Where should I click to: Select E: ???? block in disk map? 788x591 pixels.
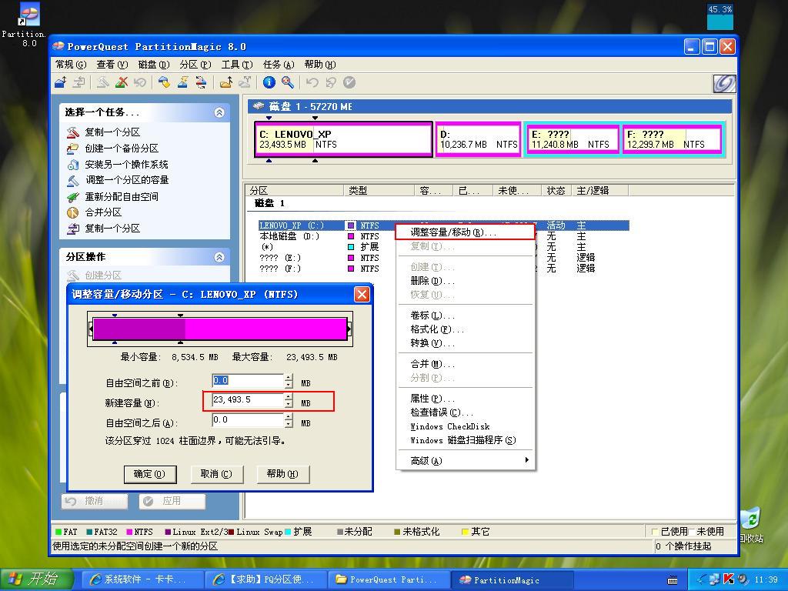(x=572, y=139)
